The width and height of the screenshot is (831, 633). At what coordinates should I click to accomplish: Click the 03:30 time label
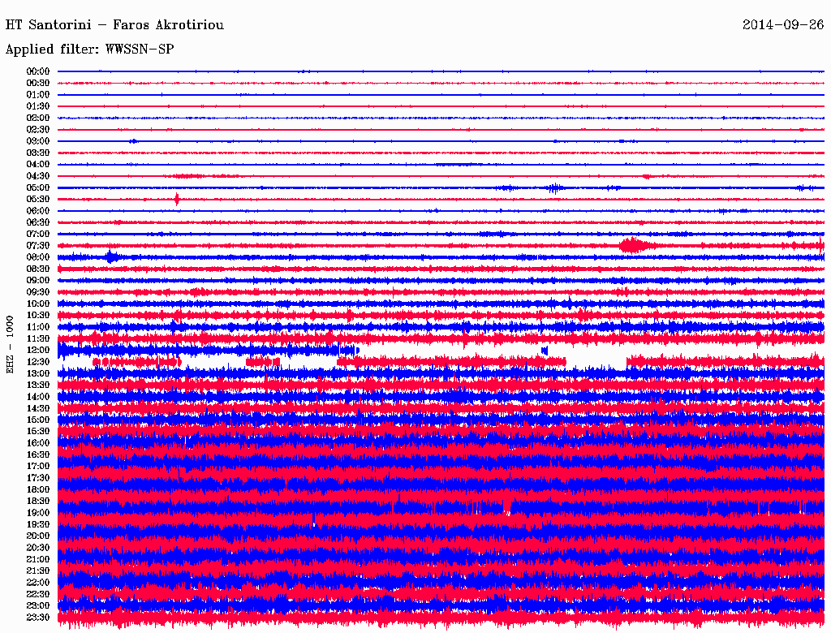click(37, 153)
